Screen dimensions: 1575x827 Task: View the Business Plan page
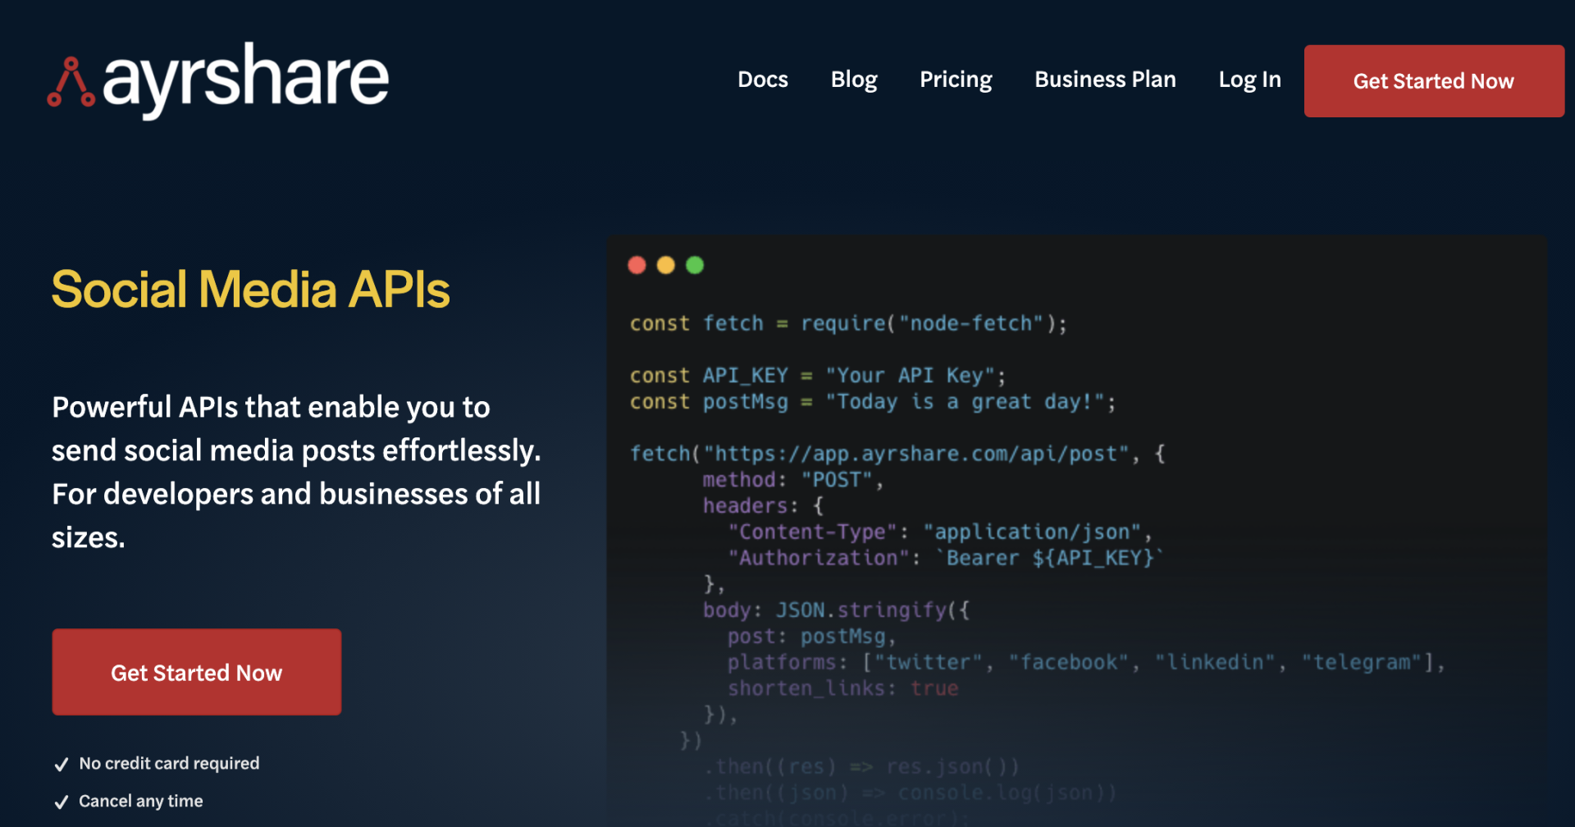[x=1104, y=80]
